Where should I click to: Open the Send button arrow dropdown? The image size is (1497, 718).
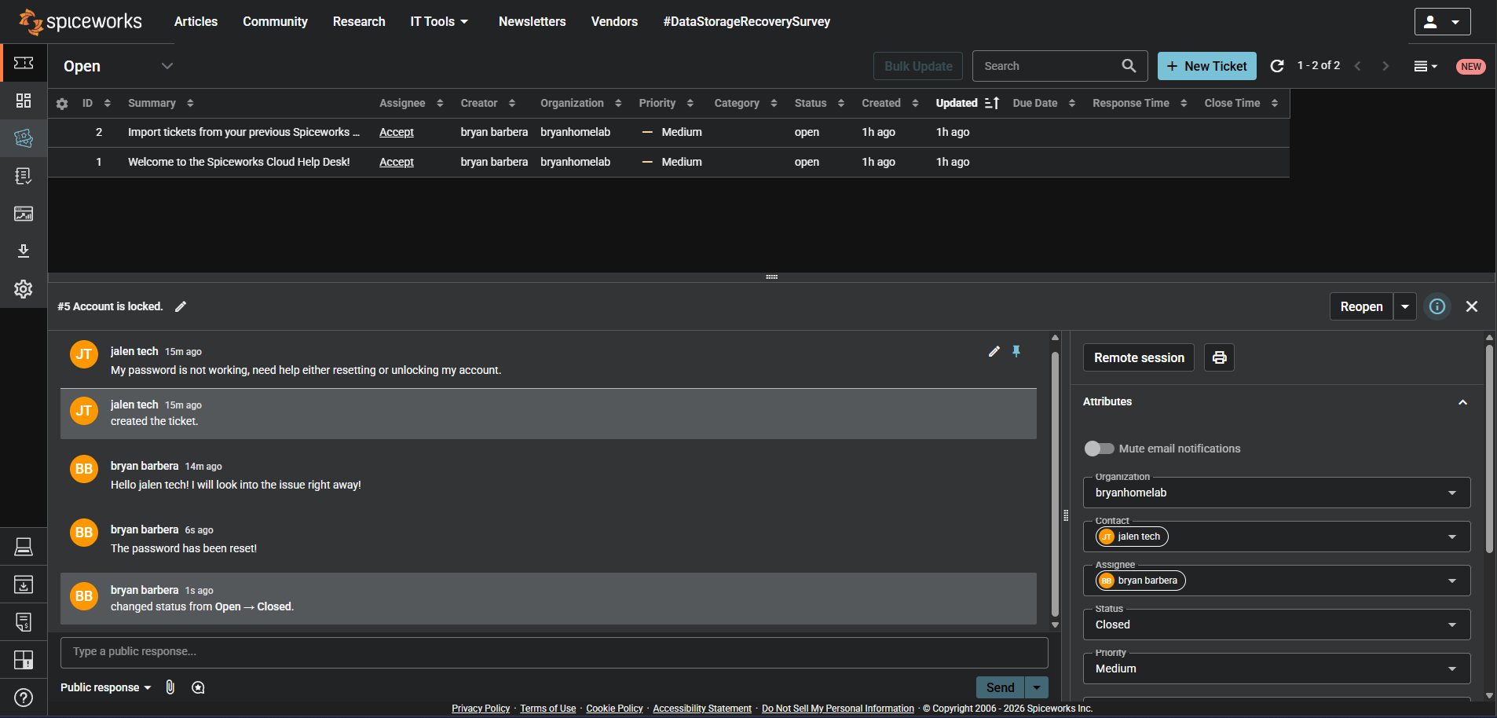click(x=1037, y=687)
